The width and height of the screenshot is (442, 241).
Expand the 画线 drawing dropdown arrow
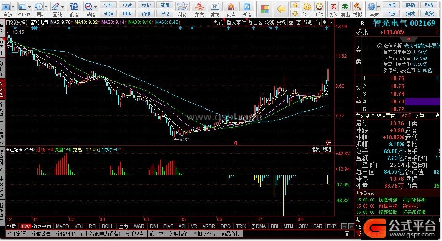pyautogui.click(x=63, y=7)
